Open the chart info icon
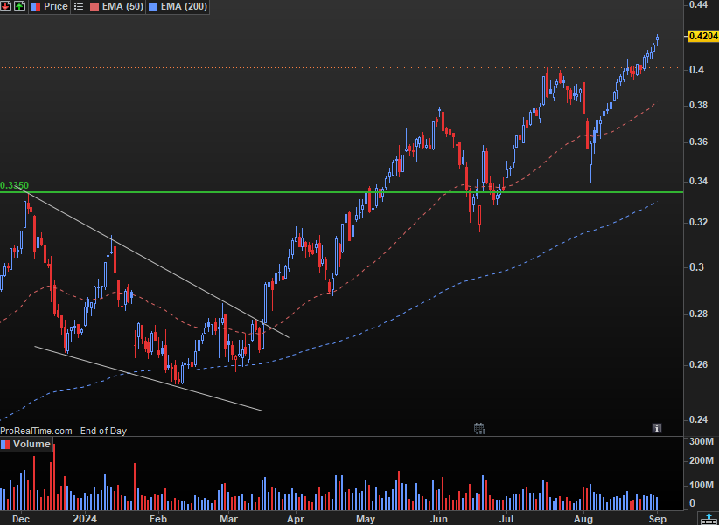Viewport: 719px width, 525px height. point(657,428)
